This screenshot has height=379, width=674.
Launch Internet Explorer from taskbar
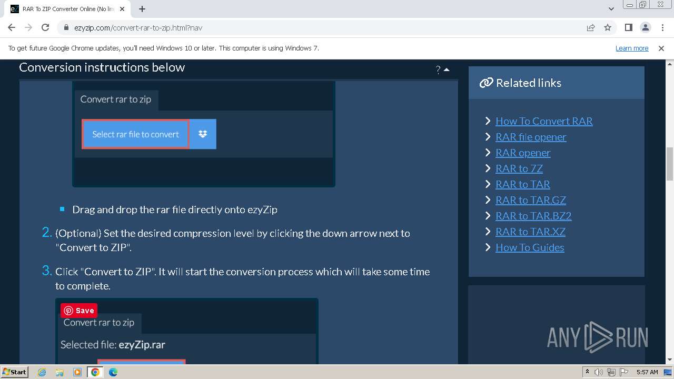(x=42, y=372)
